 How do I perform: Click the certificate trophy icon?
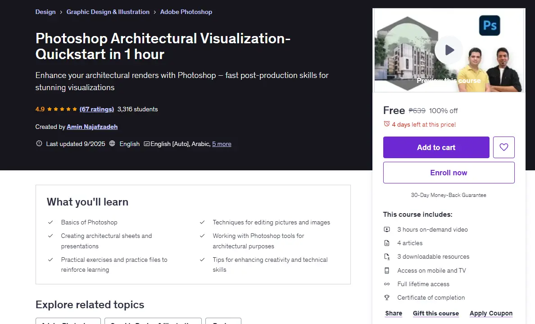386,297
